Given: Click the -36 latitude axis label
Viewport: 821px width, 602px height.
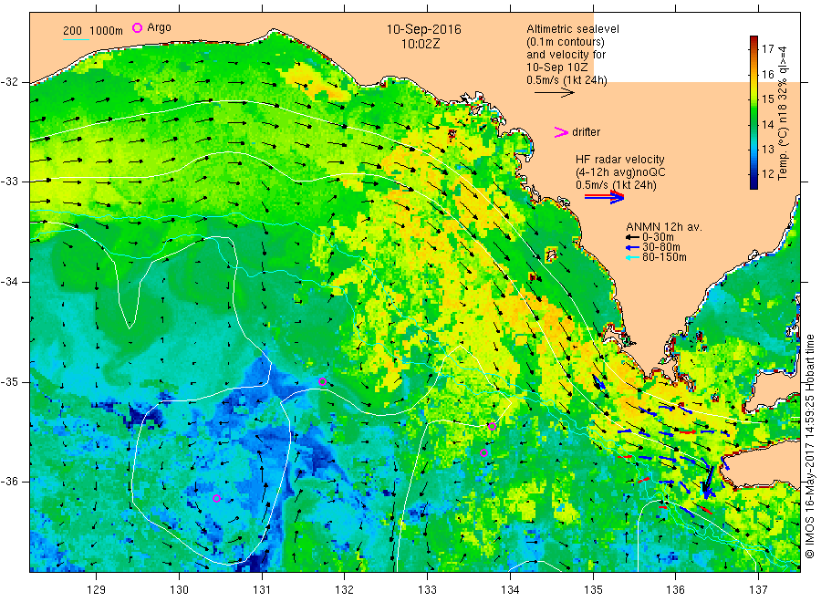Looking at the screenshot, I should (x=9, y=482).
